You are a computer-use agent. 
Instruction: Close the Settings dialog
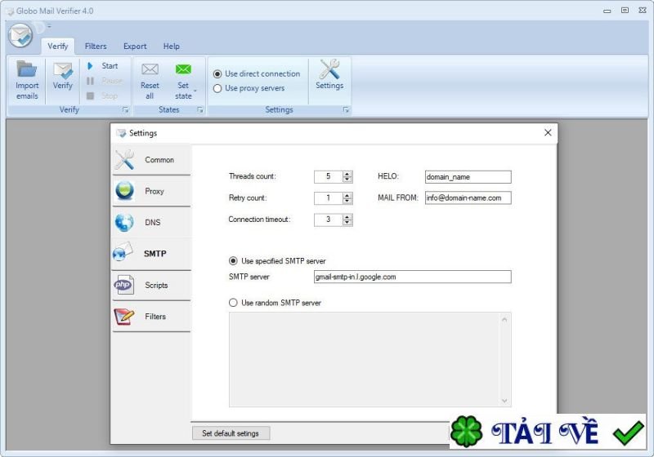click(548, 133)
